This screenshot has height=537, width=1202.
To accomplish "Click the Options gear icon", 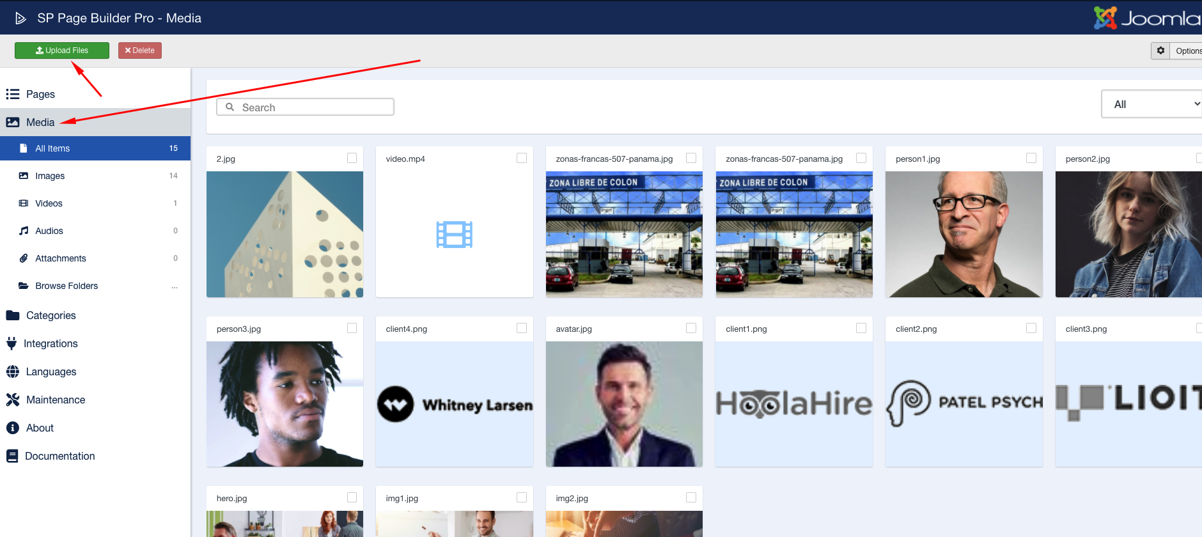I will pyautogui.click(x=1160, y=51).
